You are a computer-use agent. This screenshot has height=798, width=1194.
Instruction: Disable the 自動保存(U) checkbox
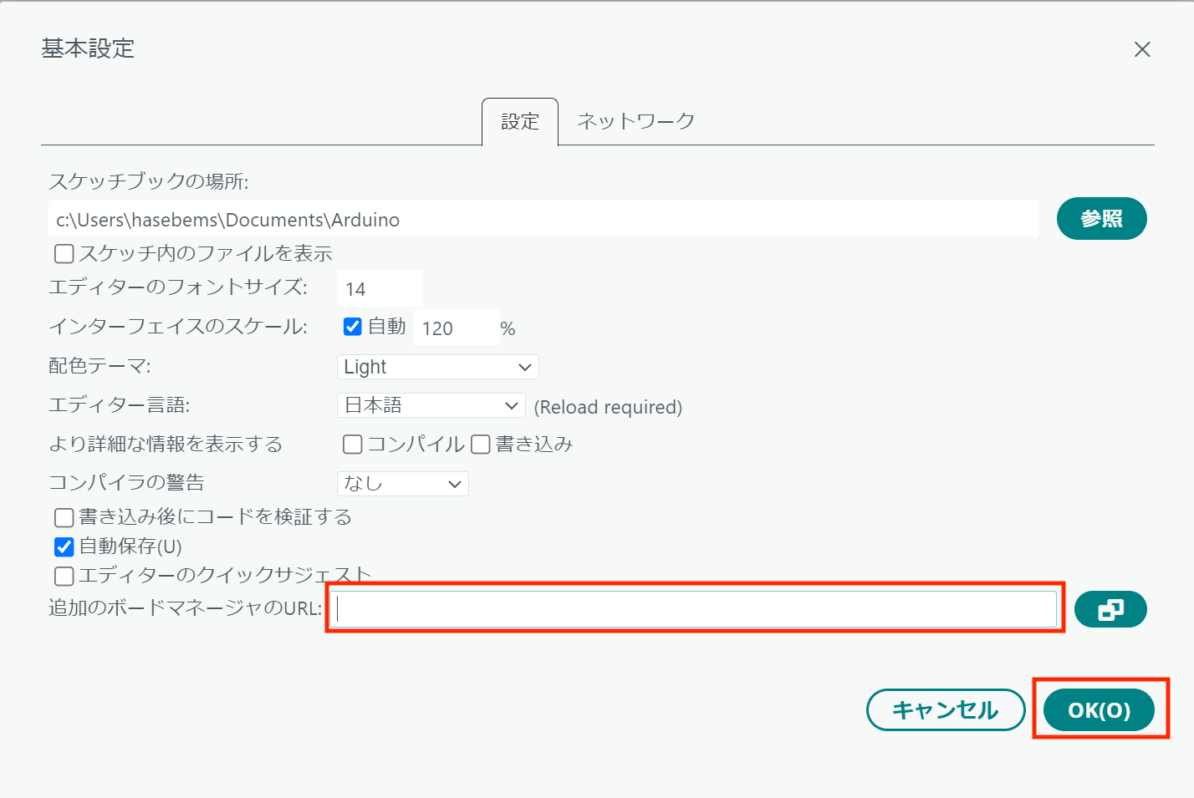(x=64, y=546)
